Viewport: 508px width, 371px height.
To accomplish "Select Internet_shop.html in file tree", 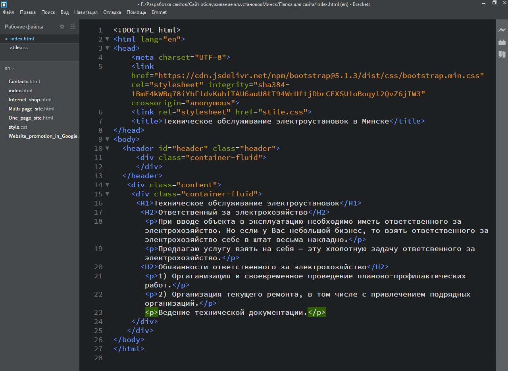I will click(x=30, y=100).
